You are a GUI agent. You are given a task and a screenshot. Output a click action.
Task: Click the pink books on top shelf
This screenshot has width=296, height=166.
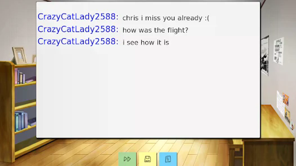click(20, 76)
